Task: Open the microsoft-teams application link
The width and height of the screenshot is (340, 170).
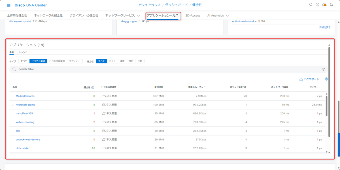Action: [25, 105]
